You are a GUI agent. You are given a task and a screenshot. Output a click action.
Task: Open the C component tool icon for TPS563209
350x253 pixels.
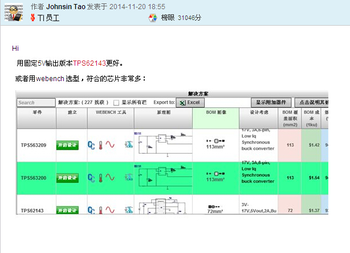[91, 145]
